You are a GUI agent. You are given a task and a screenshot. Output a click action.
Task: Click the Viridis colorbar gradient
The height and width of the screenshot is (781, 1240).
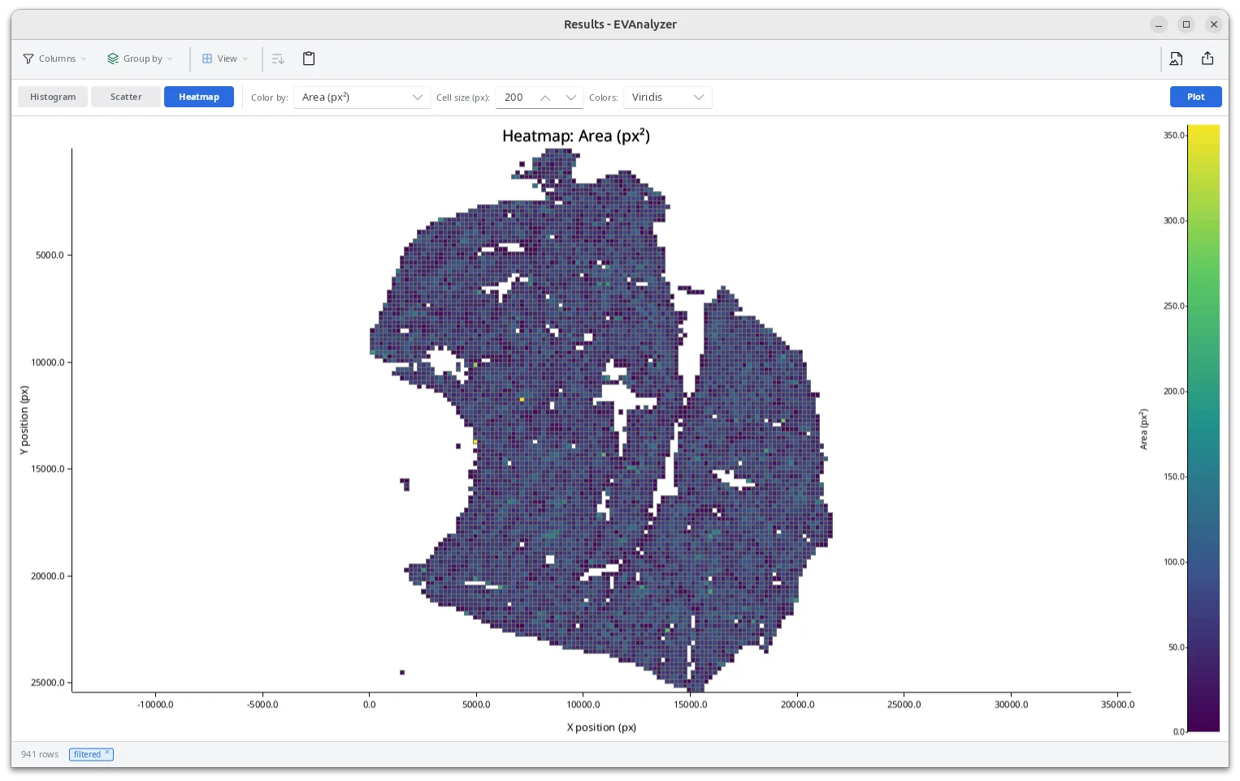(x=1203, y=428)
